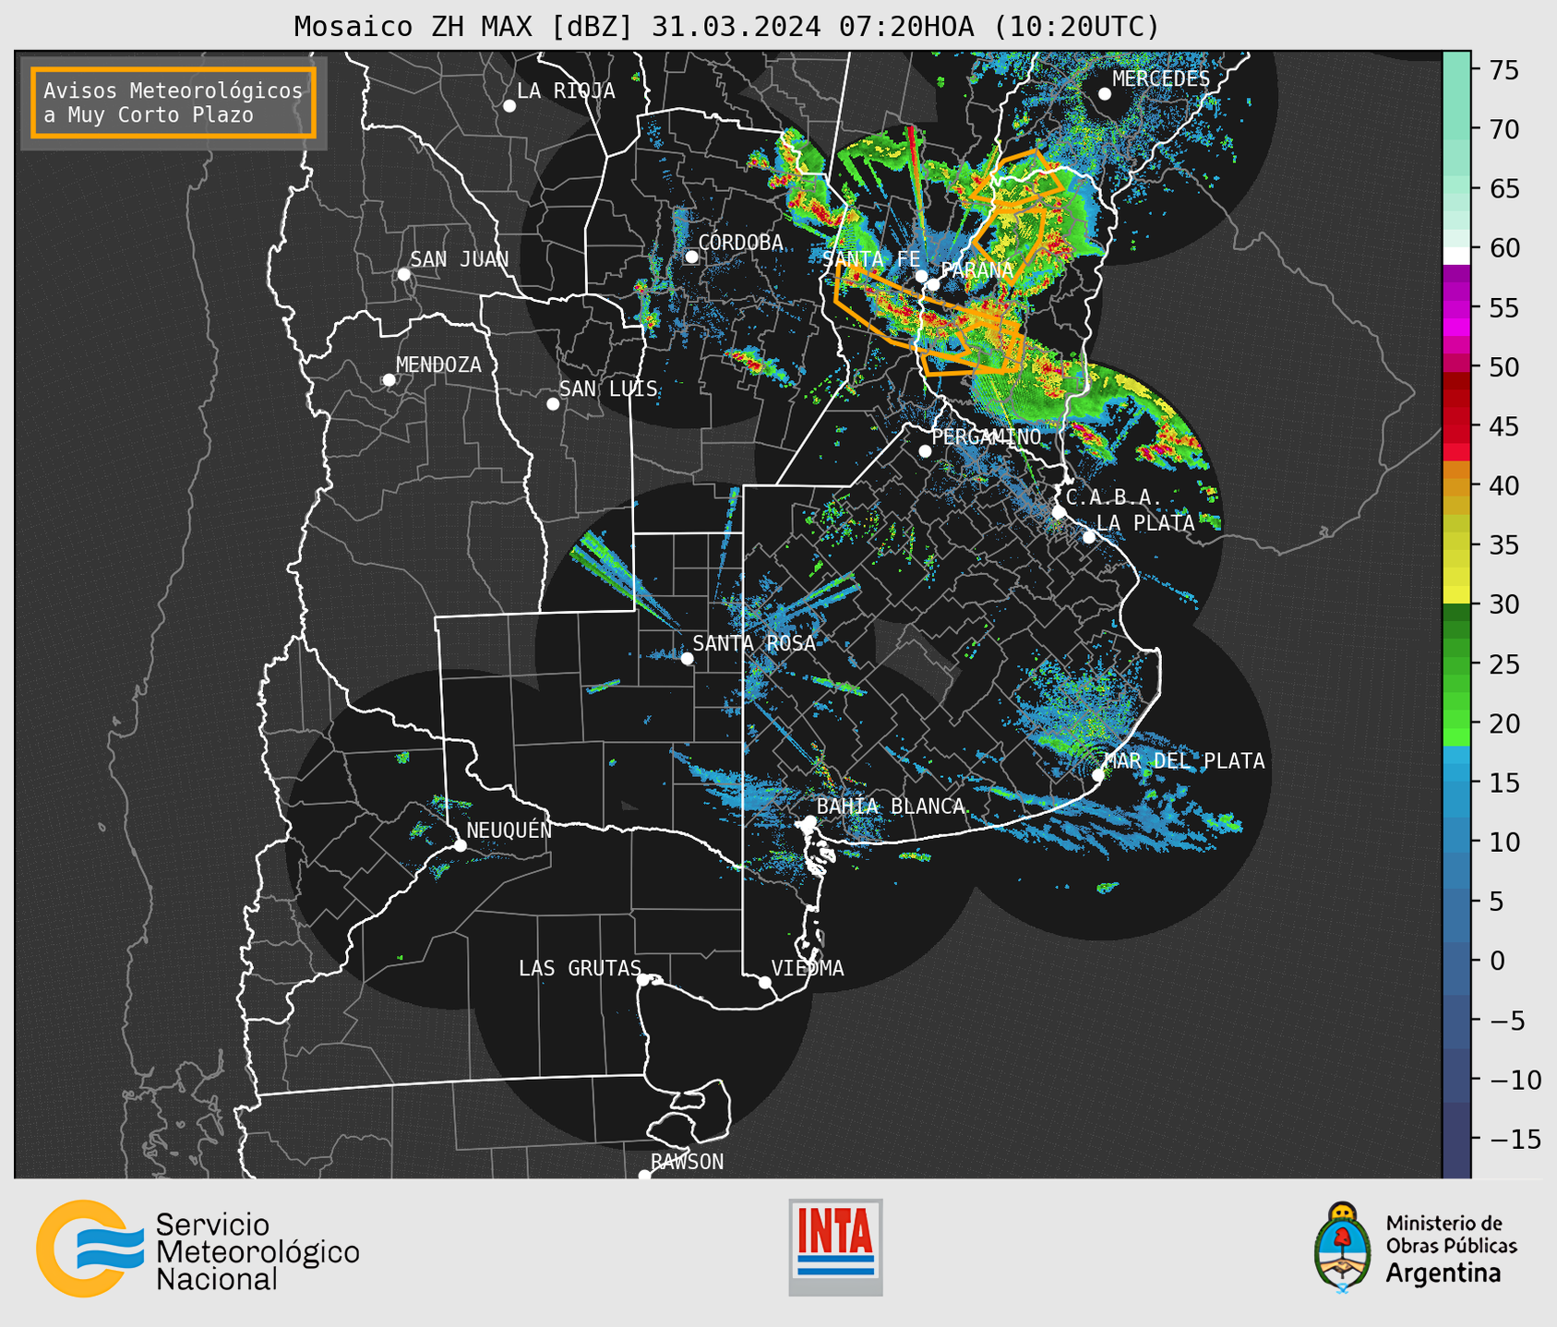The height and width of the screenshot is (1327, 1557).
Task: Click the scale tick label 0
Action: coord(1497,961)
